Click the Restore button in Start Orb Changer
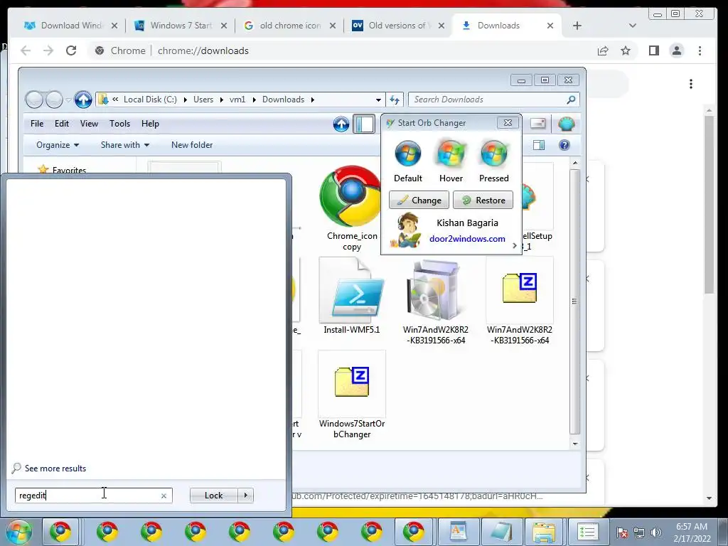Screen dimensions: 728x546 coord(483,200)
